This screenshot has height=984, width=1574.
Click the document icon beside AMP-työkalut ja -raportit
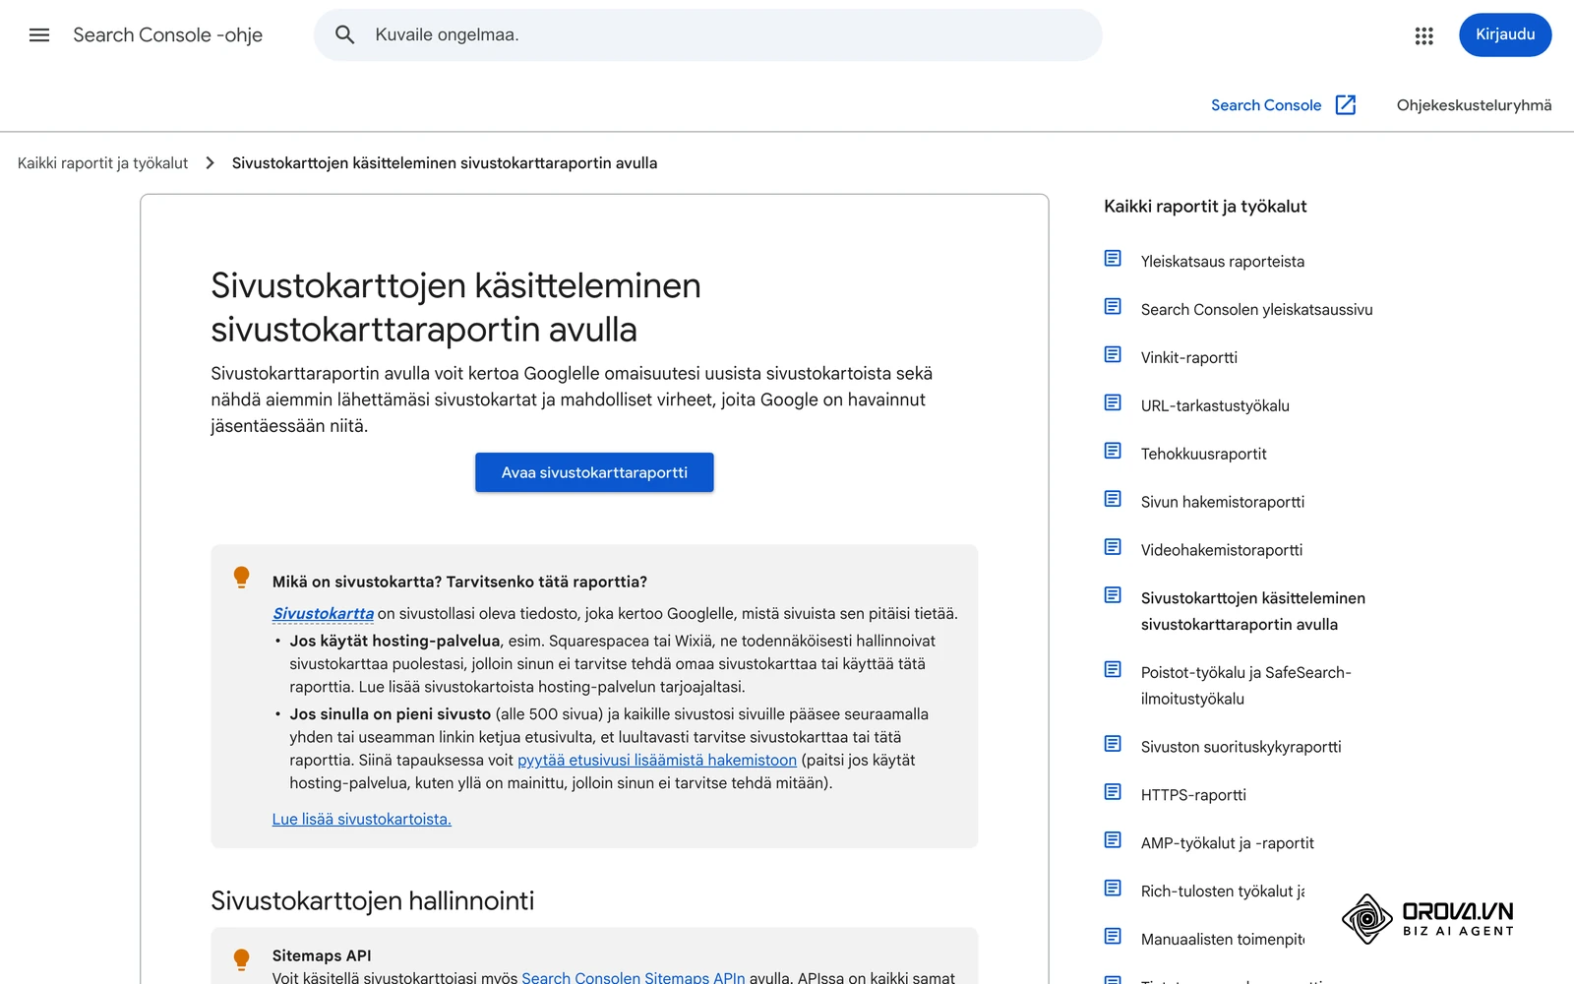pos(1113,840)
